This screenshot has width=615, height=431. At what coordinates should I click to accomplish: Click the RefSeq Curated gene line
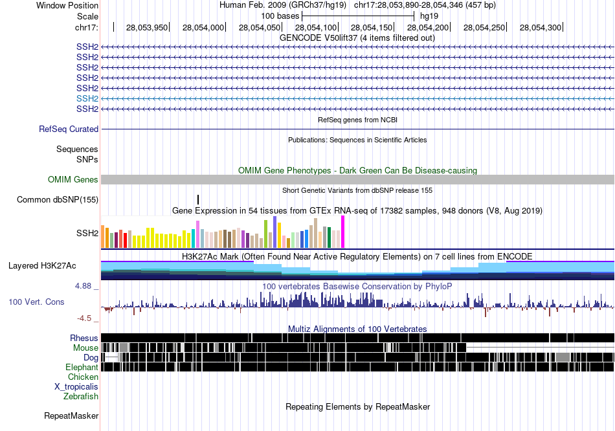coord(357,129)
